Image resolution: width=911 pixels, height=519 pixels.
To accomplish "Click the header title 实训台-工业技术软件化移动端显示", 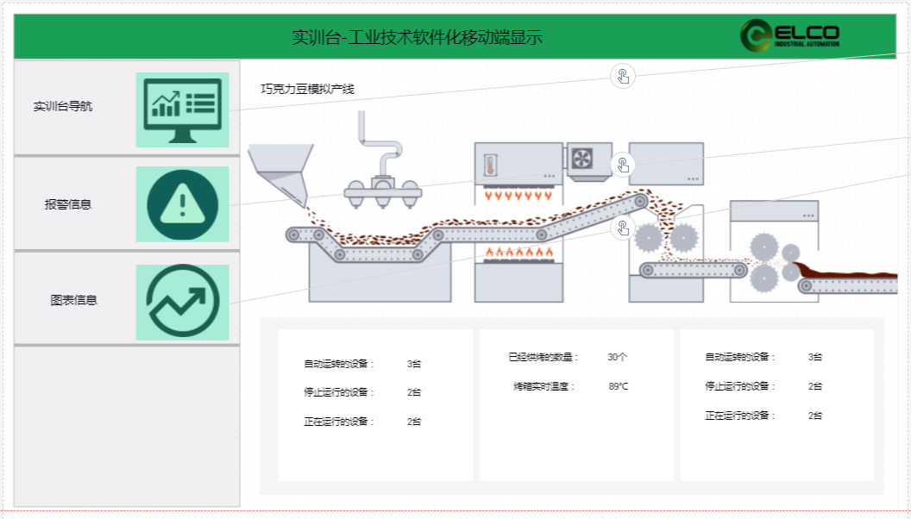I will pyautogui.click(x=417, y=37).
